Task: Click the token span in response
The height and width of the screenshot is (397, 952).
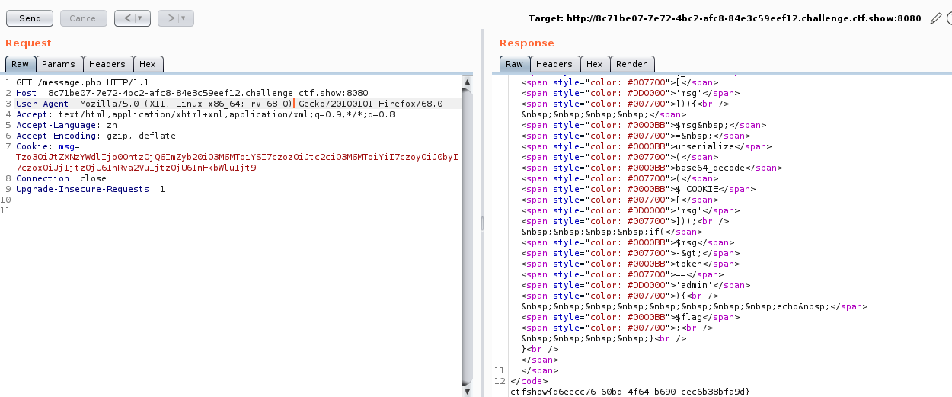Action: tap(629, 264)
